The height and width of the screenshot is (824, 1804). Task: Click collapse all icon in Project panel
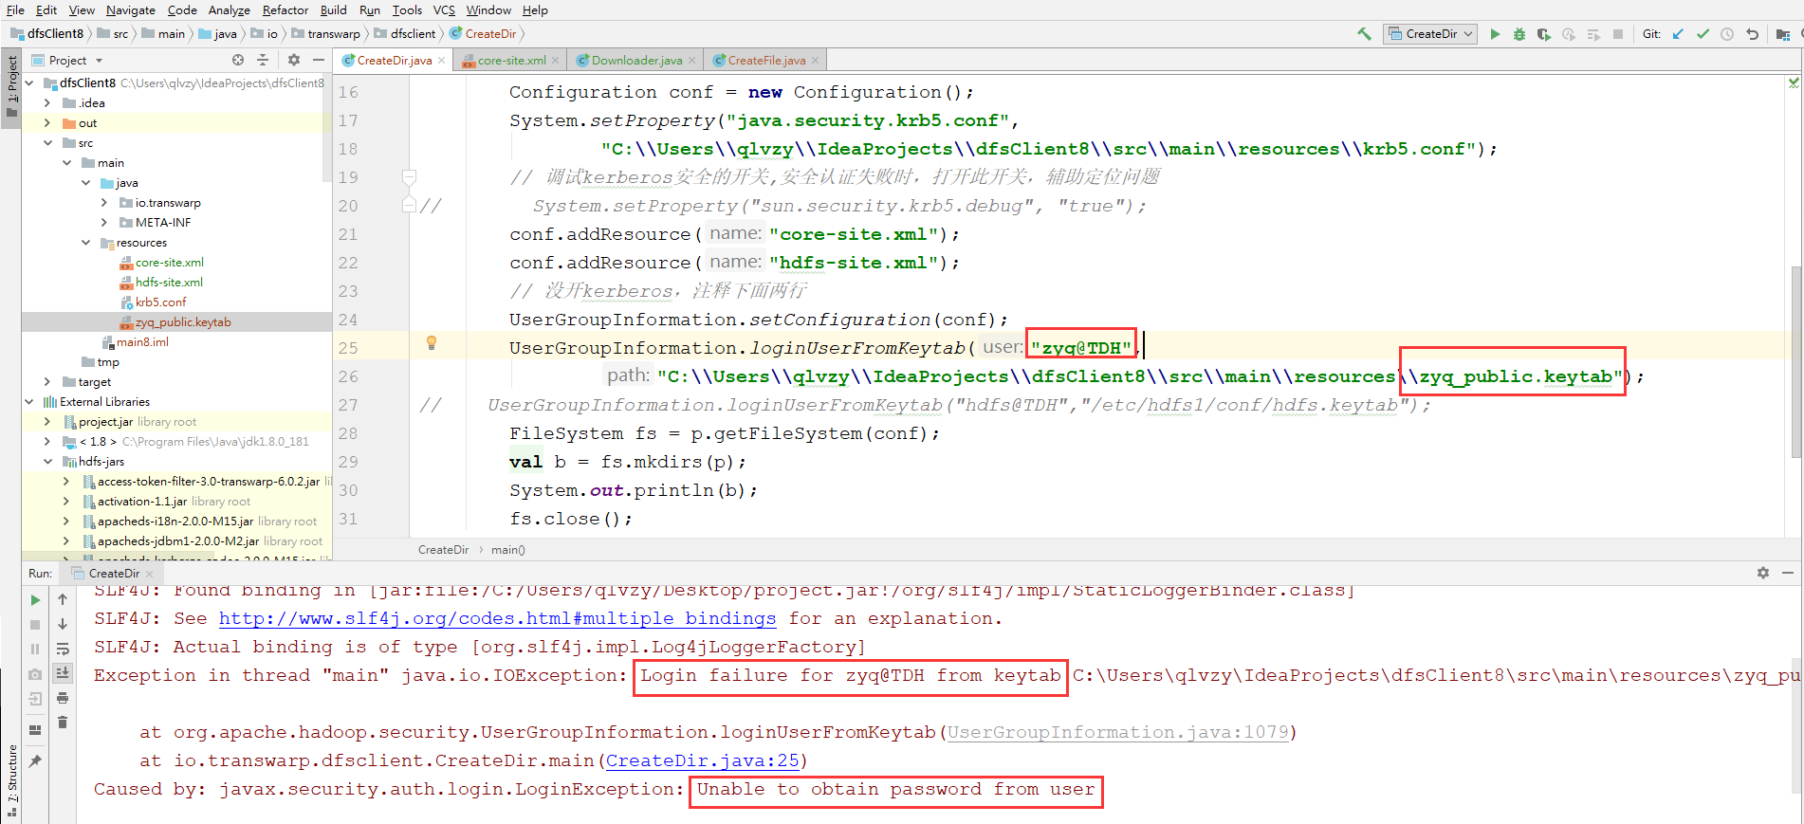[x=263, y=60]
